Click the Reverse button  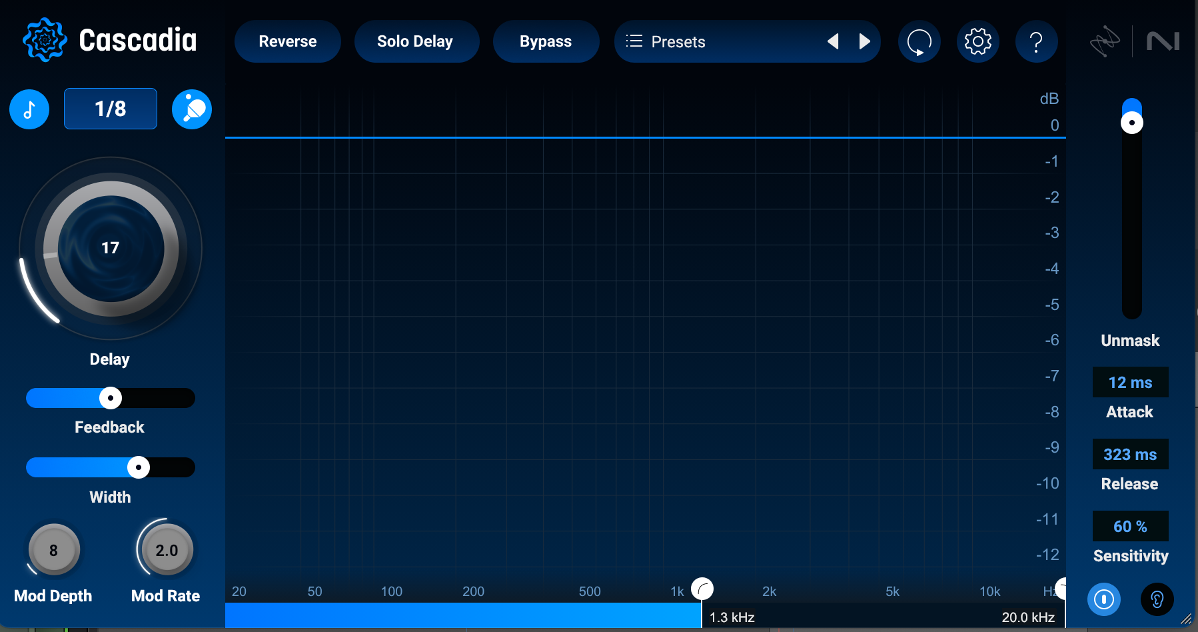coord(288,41)
